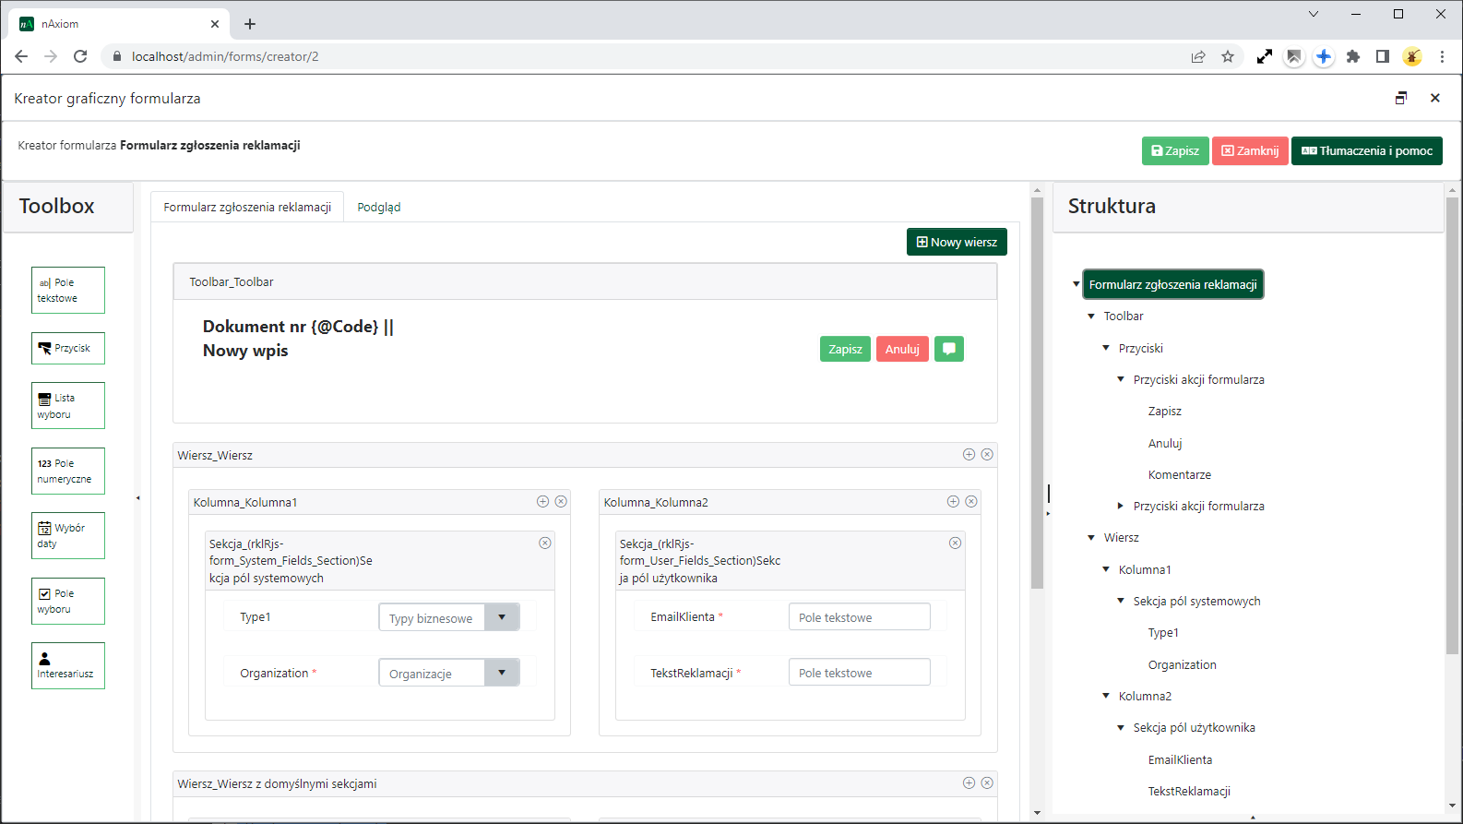Open Tłumaczenia i pomoc
1463x824 pixels.
coord(1367,150)
